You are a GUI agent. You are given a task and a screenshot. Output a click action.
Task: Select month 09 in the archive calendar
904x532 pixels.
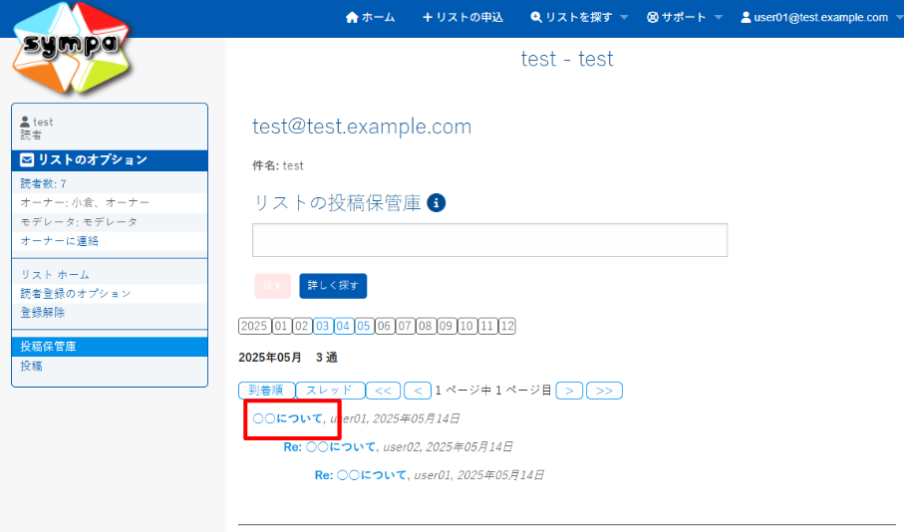[x=447, y=326]
